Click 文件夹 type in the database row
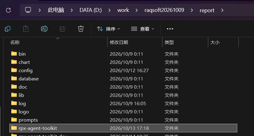Viewport: 254px width, 136px height. click(172, 79)
